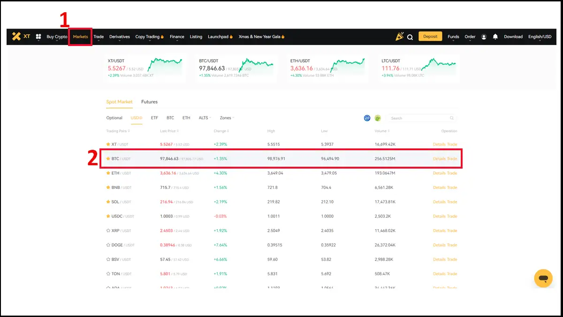Click Trade for DOGE/USDT row
Screen dimensions: 563x317
click(x=452, y=245)
